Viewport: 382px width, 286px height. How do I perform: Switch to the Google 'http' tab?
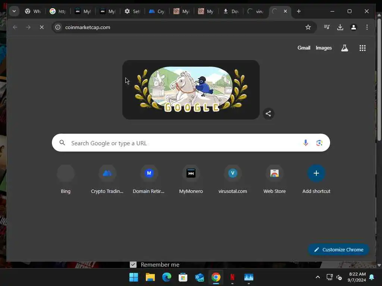[x=58, y=11]
